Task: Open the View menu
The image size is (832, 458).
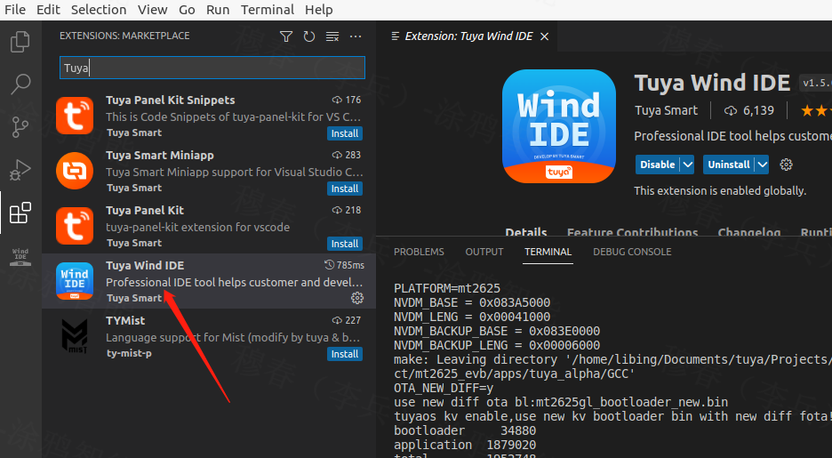Action: (x=152, y=10)
